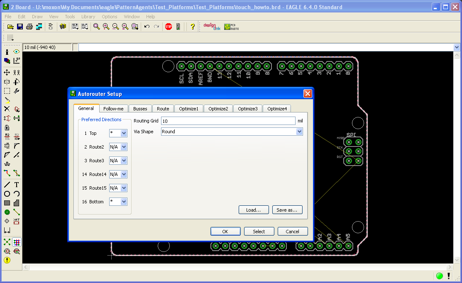Select the Change wrench tool

(17, 91)
